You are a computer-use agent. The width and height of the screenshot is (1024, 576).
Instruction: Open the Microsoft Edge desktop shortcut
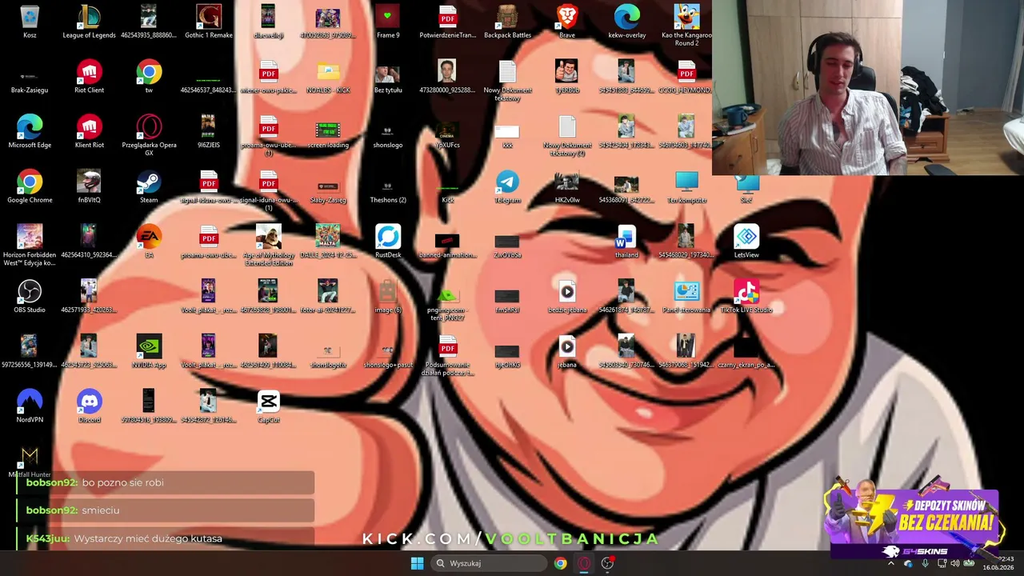(30, 133)
